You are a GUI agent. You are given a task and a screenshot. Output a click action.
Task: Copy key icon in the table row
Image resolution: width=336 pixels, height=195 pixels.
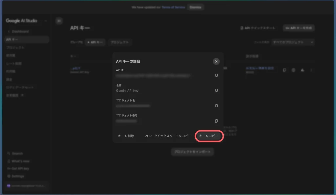pyautogui.click(x=284, y=70)
